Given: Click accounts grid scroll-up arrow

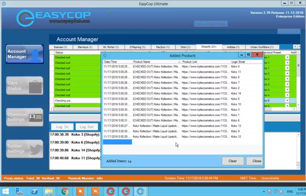Looking at the screenshot, I should pyautogui.click(x=298, y=53).
